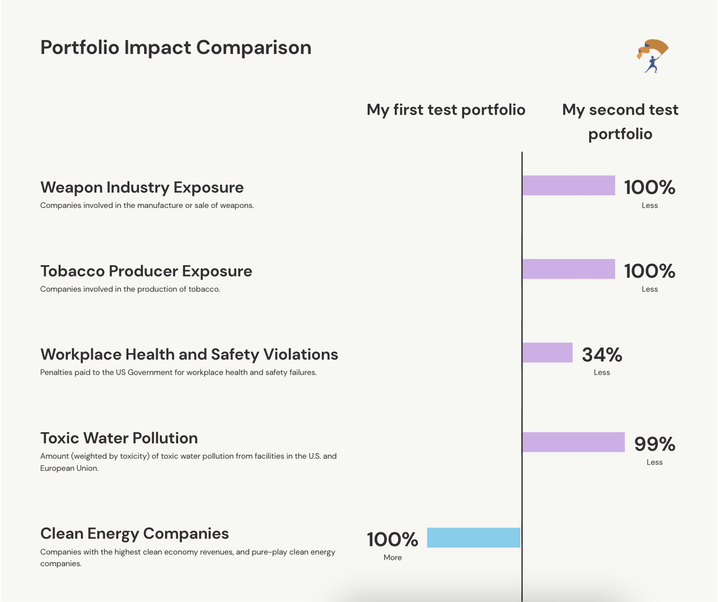Image resolution: width=718 pixels, height=602 pixels.
Task: Select the Tobacco Producer Exposure heading
Action: [146, 271]
